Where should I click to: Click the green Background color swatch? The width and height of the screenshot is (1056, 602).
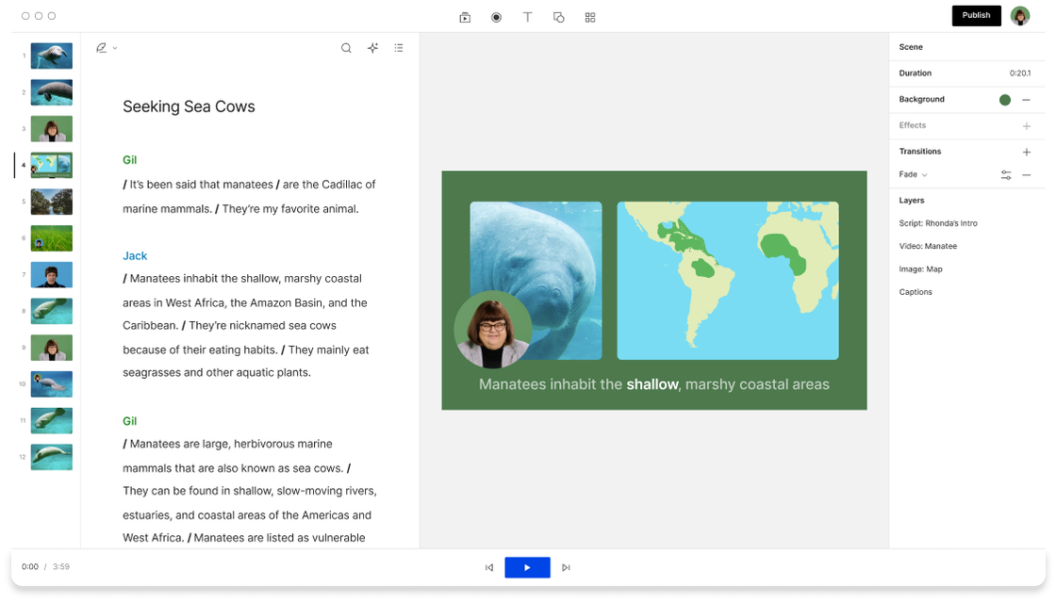[x=1005, y=100]
